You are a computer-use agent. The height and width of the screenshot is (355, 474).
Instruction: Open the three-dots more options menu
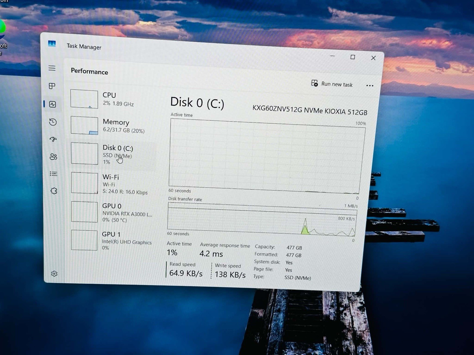[370, 85]
